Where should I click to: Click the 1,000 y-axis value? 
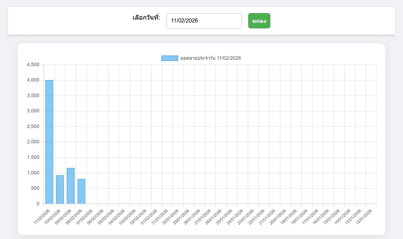click(33, 173)
